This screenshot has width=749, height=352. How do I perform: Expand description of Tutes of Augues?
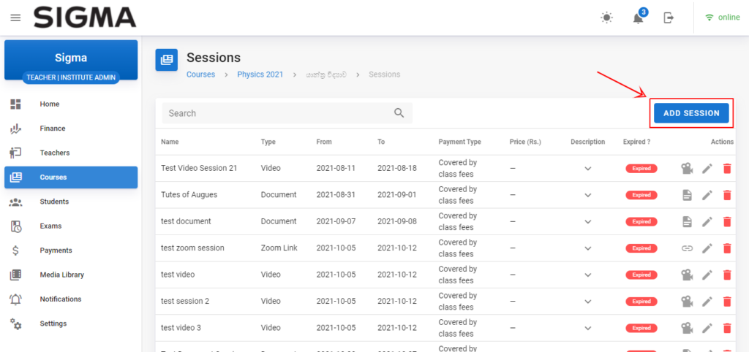coord(588,195)
